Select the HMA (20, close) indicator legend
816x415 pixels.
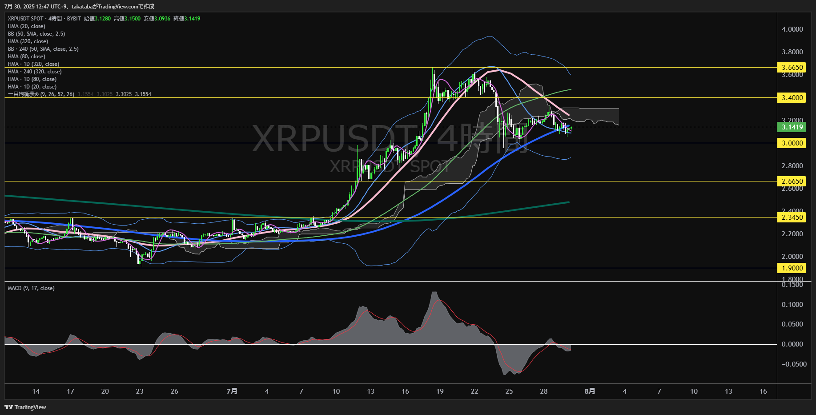[27, 26]
